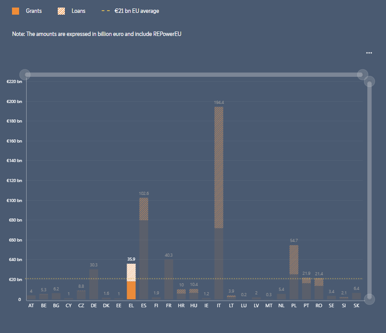Click the AT axis label
Image resolution: width=386 pixels, height=333 pixels.
coord(31,305)
